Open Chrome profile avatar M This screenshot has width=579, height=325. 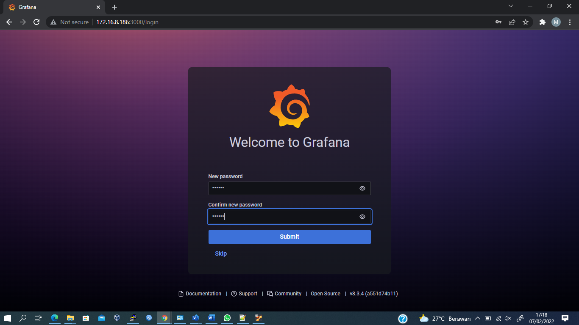pyautogui.click(x=556, y=22)
